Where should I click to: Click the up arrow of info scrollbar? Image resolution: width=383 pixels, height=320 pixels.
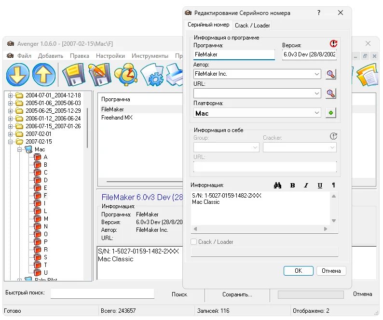pyautogui.click(x=334, y=196)
